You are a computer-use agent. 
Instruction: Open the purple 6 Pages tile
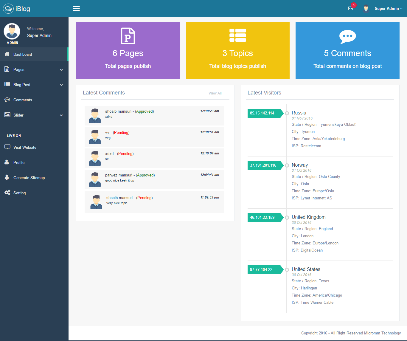pos(128,50)
